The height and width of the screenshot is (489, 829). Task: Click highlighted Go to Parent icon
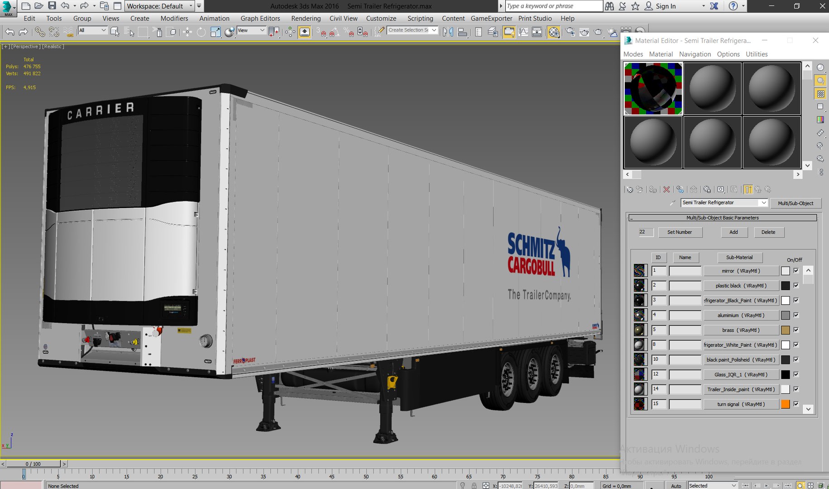(x=748, y=190)
